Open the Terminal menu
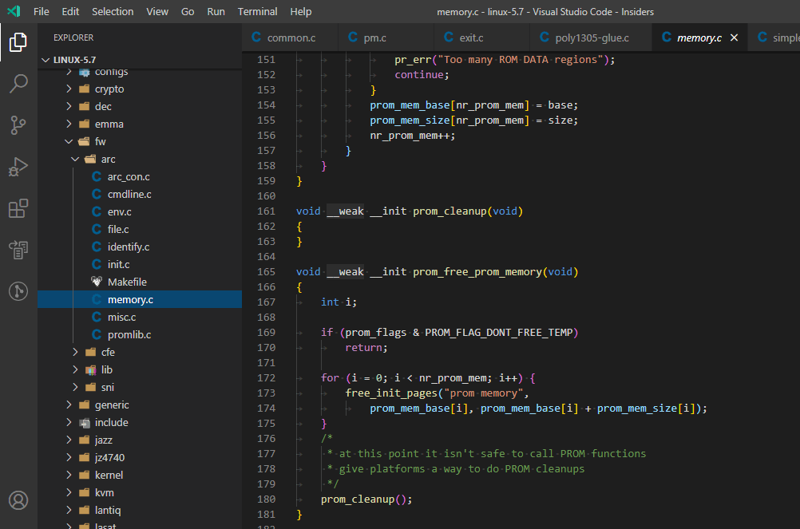The image size is (800, 529). point(258,11)
